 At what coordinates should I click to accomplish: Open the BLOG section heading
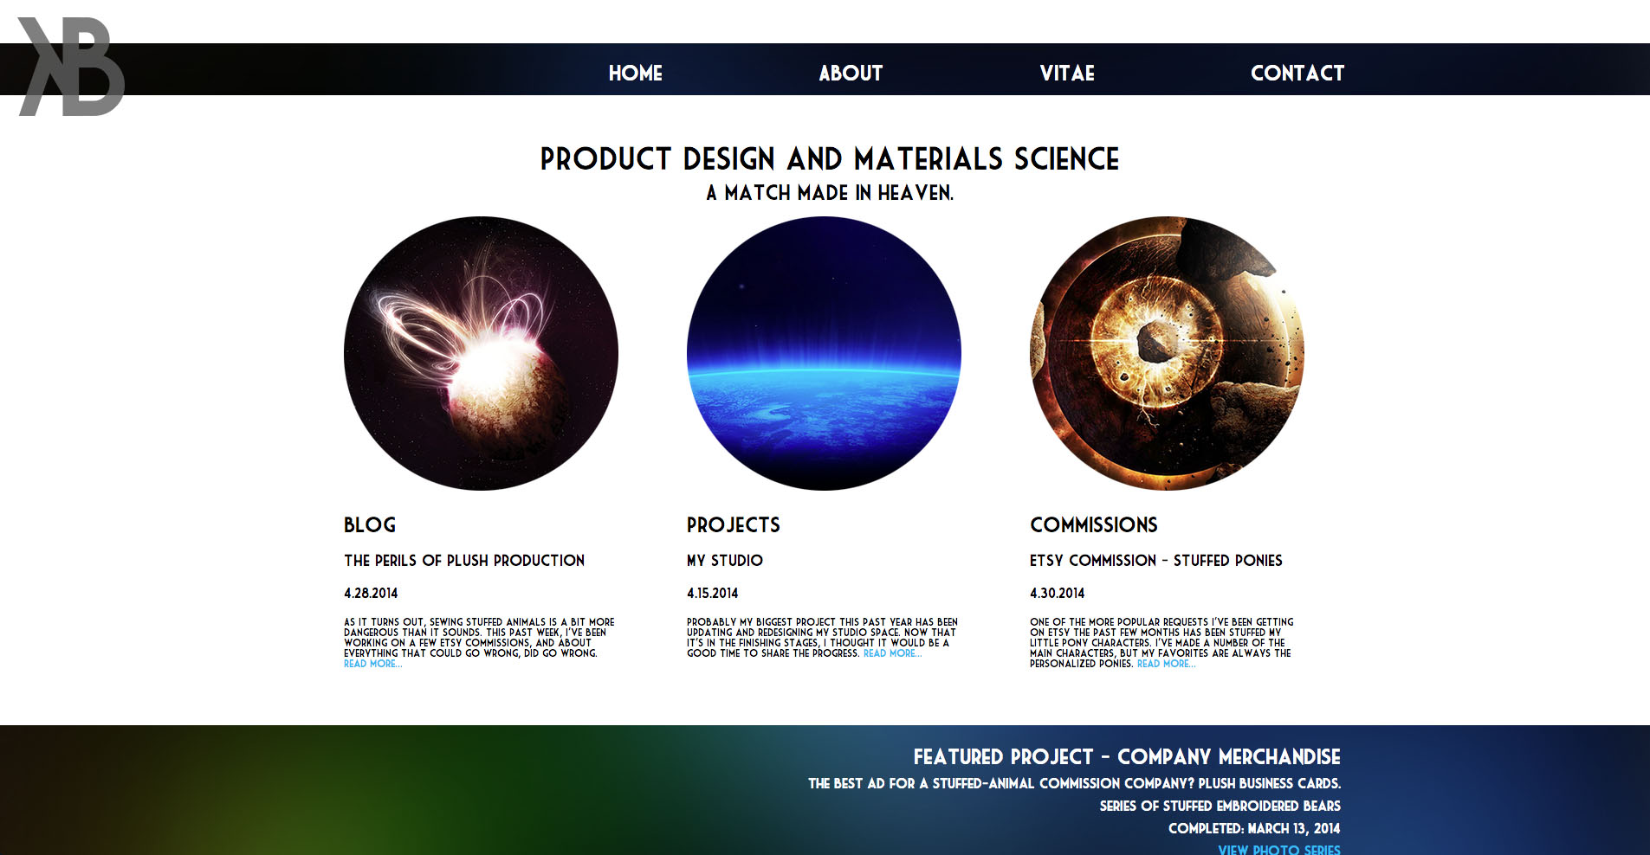369,525
